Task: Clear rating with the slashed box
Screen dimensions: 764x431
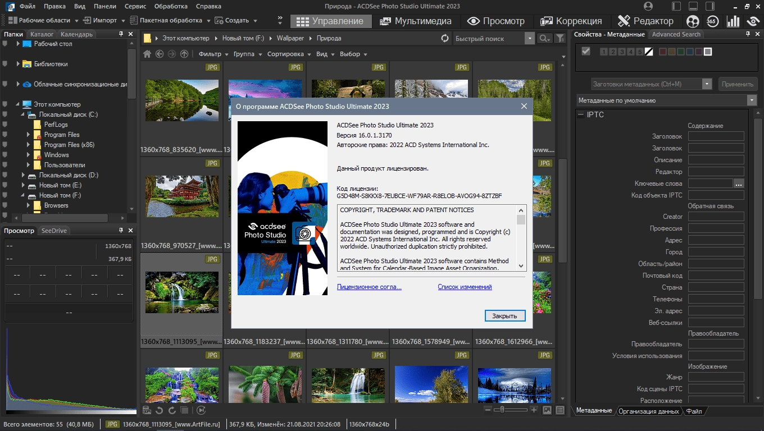Action: [649, 52]
